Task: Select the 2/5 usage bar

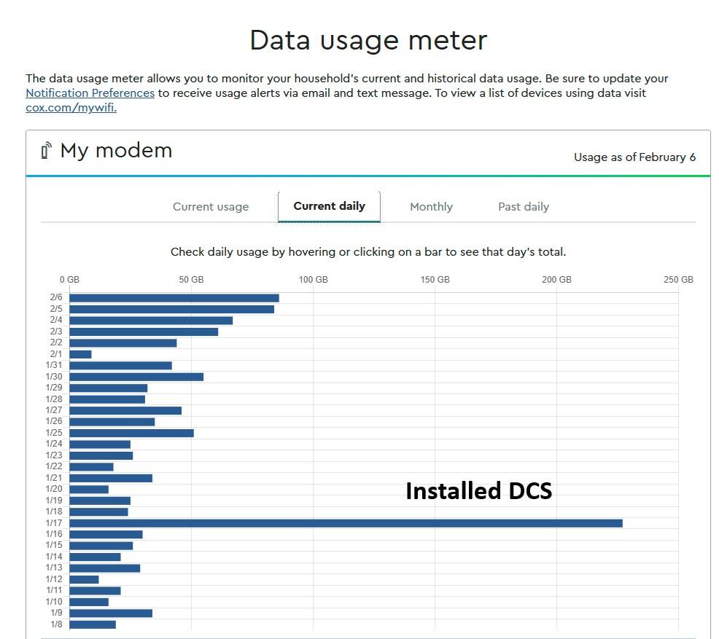Action: pos(171,309)
